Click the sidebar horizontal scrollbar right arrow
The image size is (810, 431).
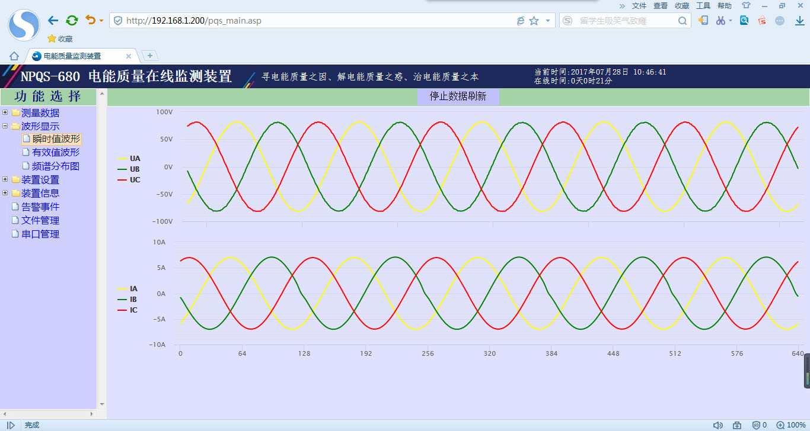tap(92, 413)
